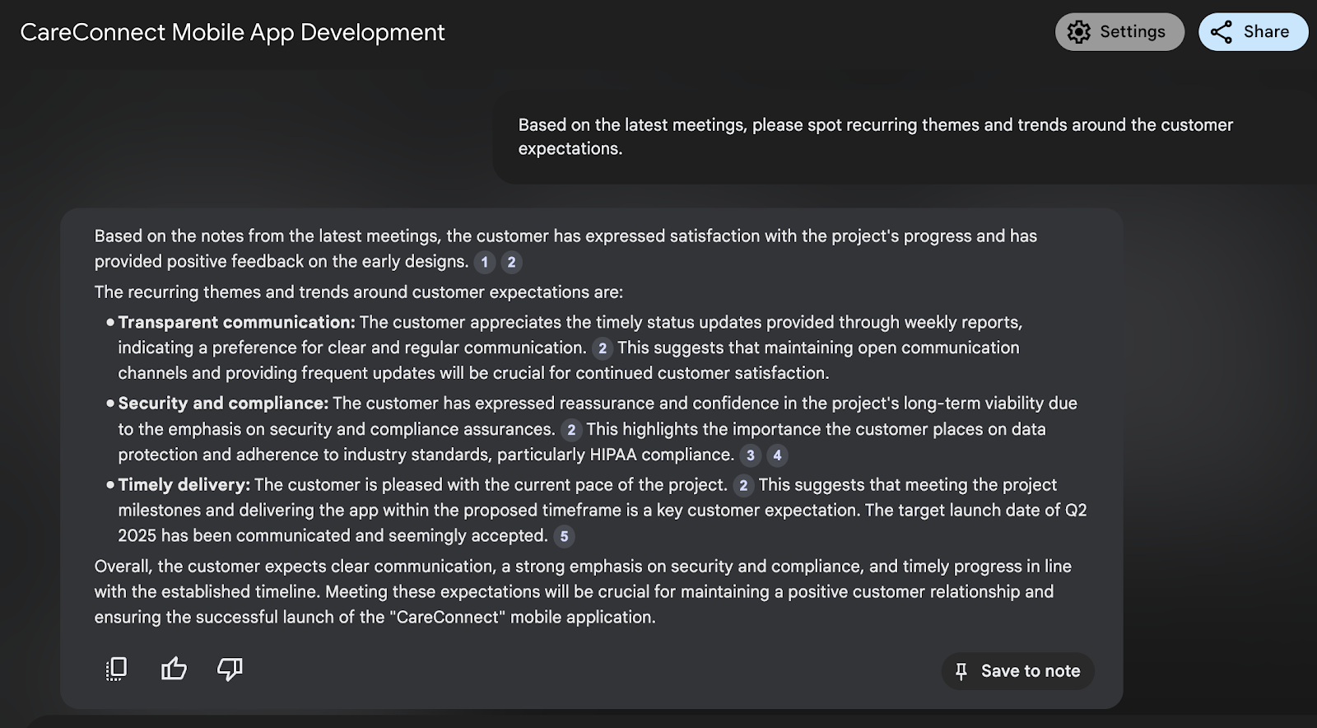The height and width of the screenshot is (728, 1317).
Task: Open citation 2 after early designs sentence
Action: pyautogui.click(x=511, y=262)
